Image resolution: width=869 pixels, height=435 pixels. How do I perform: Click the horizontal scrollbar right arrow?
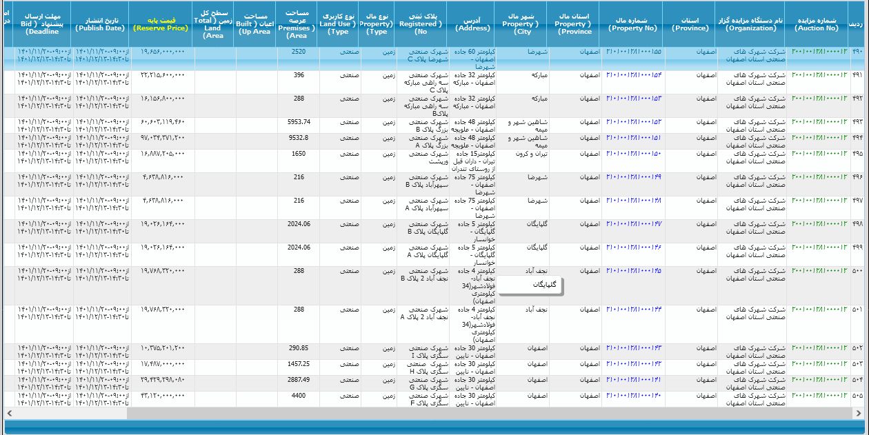pyautogui.click(x=862, y=413)
